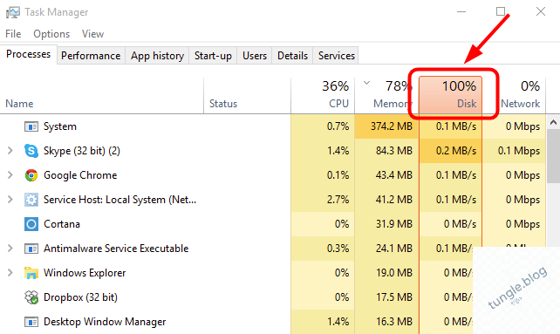Click the 43.4 MB memory cell

[386, 175]
